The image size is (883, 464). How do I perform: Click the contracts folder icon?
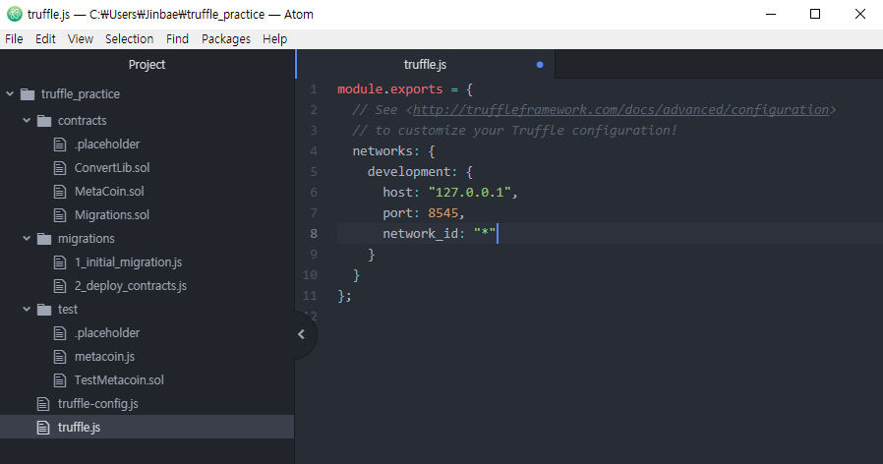(x=44, y=121)
